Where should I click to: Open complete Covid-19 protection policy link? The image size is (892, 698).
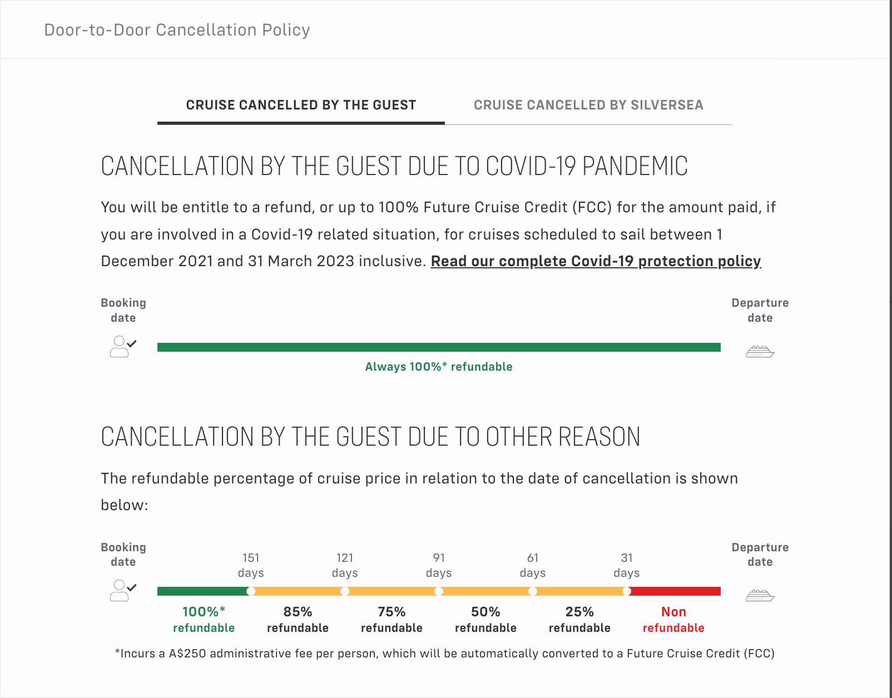point(596,261)
